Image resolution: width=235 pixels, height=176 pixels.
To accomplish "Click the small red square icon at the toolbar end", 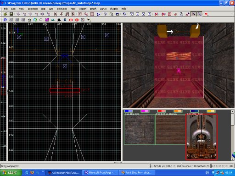I will 207,14.
